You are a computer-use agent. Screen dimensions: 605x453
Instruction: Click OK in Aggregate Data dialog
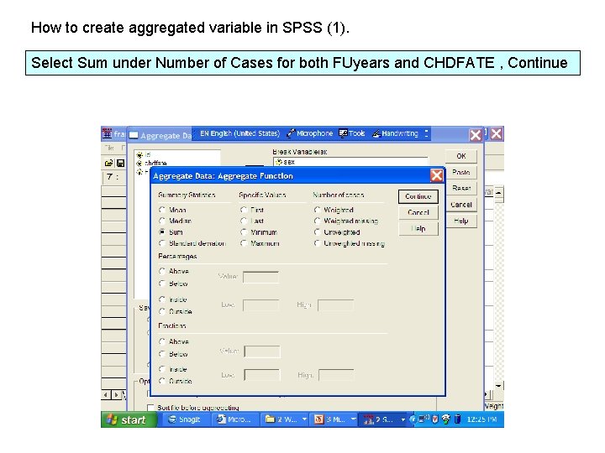pos(461,156)
